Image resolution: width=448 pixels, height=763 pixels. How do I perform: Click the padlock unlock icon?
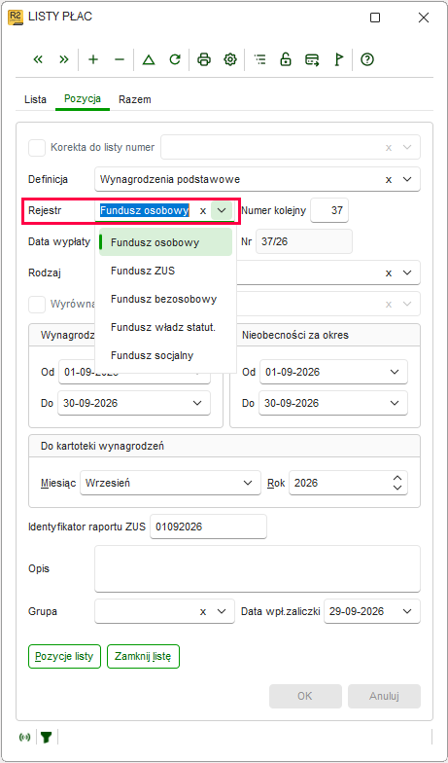286,59
